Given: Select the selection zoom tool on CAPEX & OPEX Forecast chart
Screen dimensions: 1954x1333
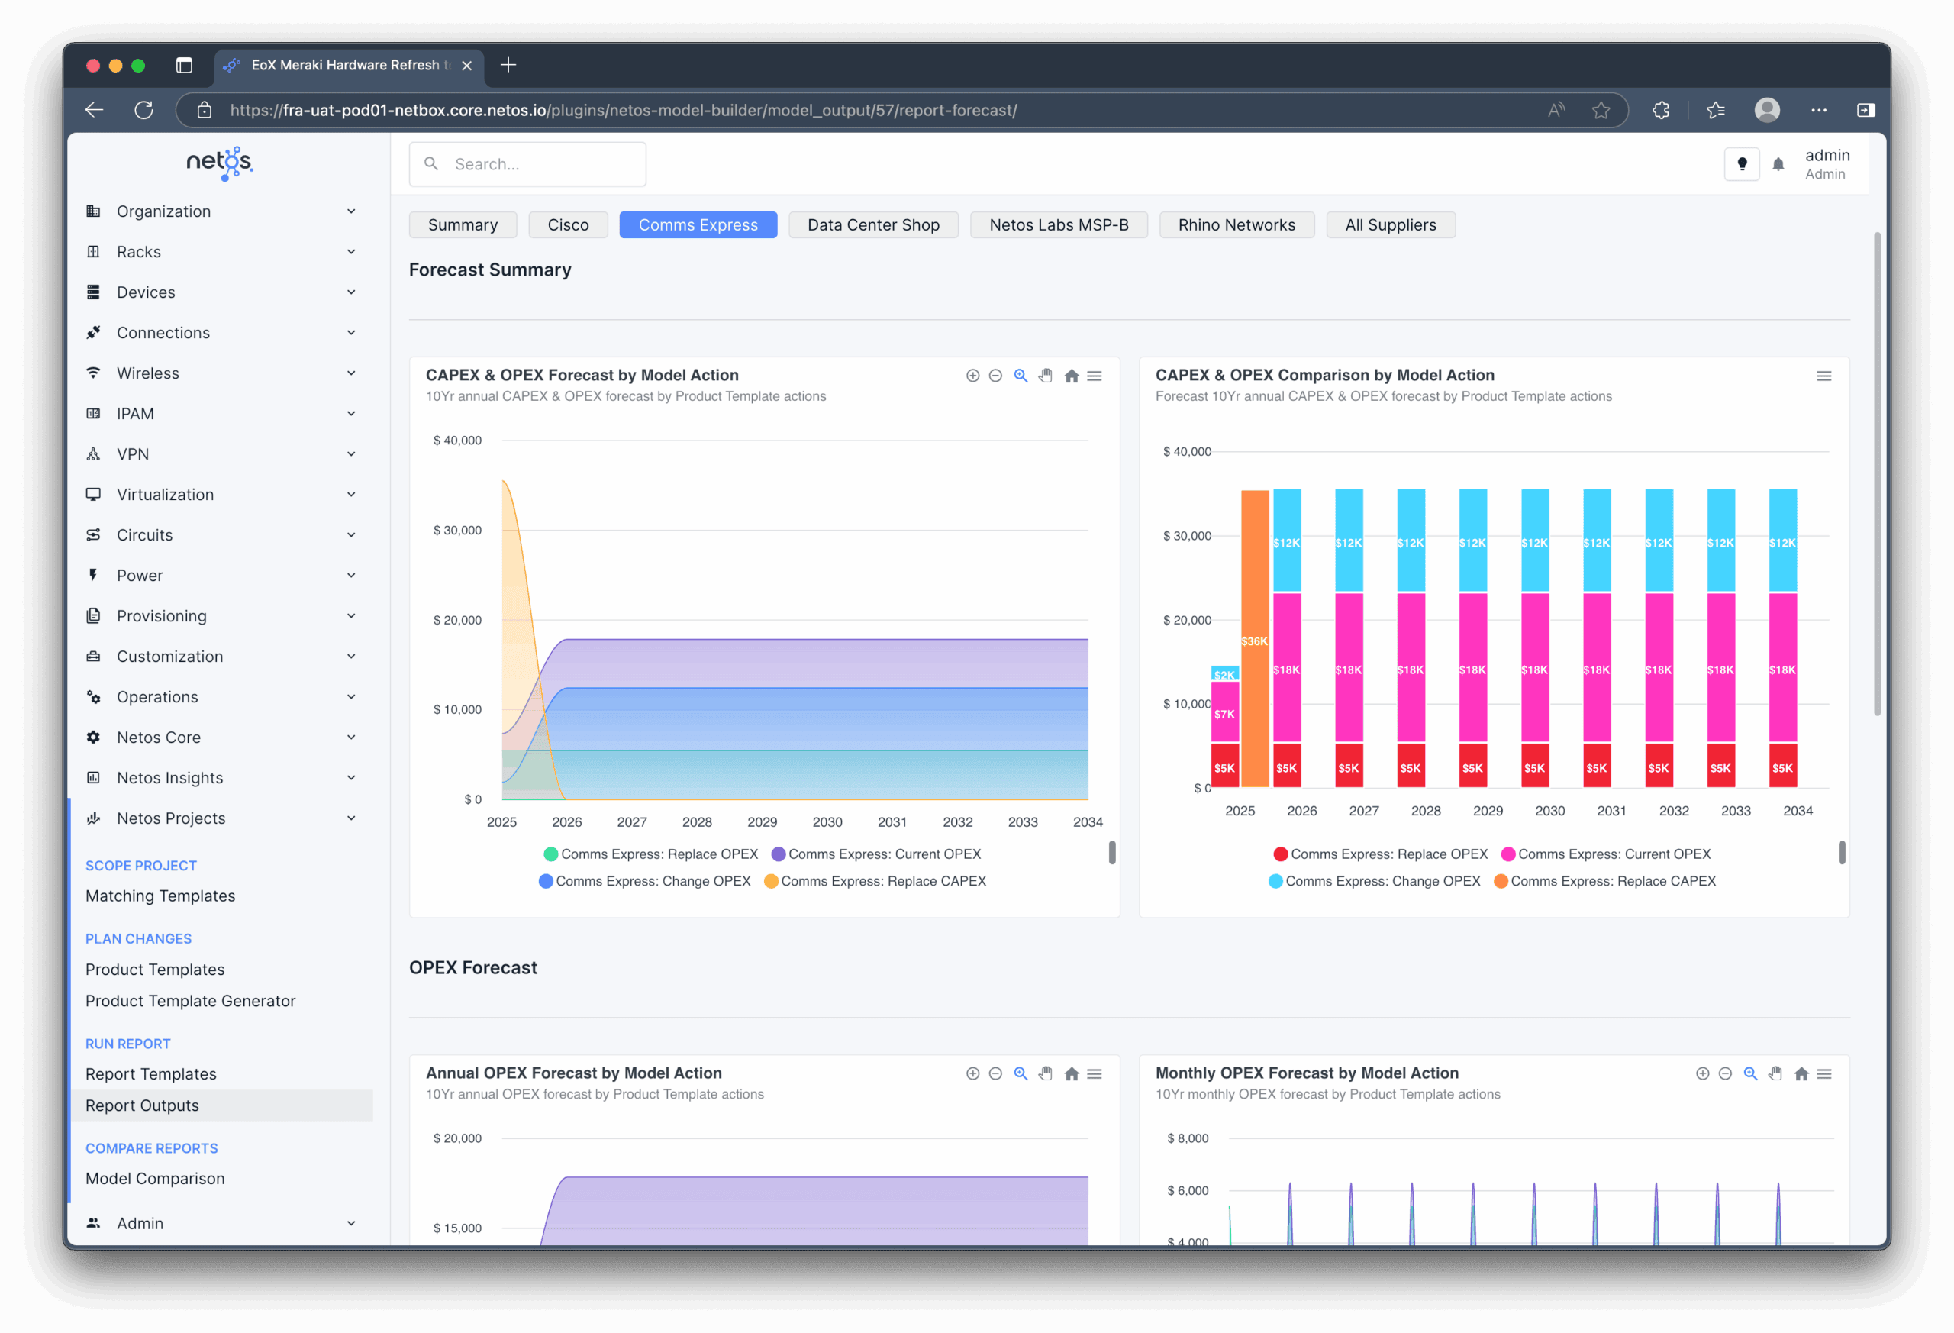Looking at the screenshot, I should point(1021,376).
